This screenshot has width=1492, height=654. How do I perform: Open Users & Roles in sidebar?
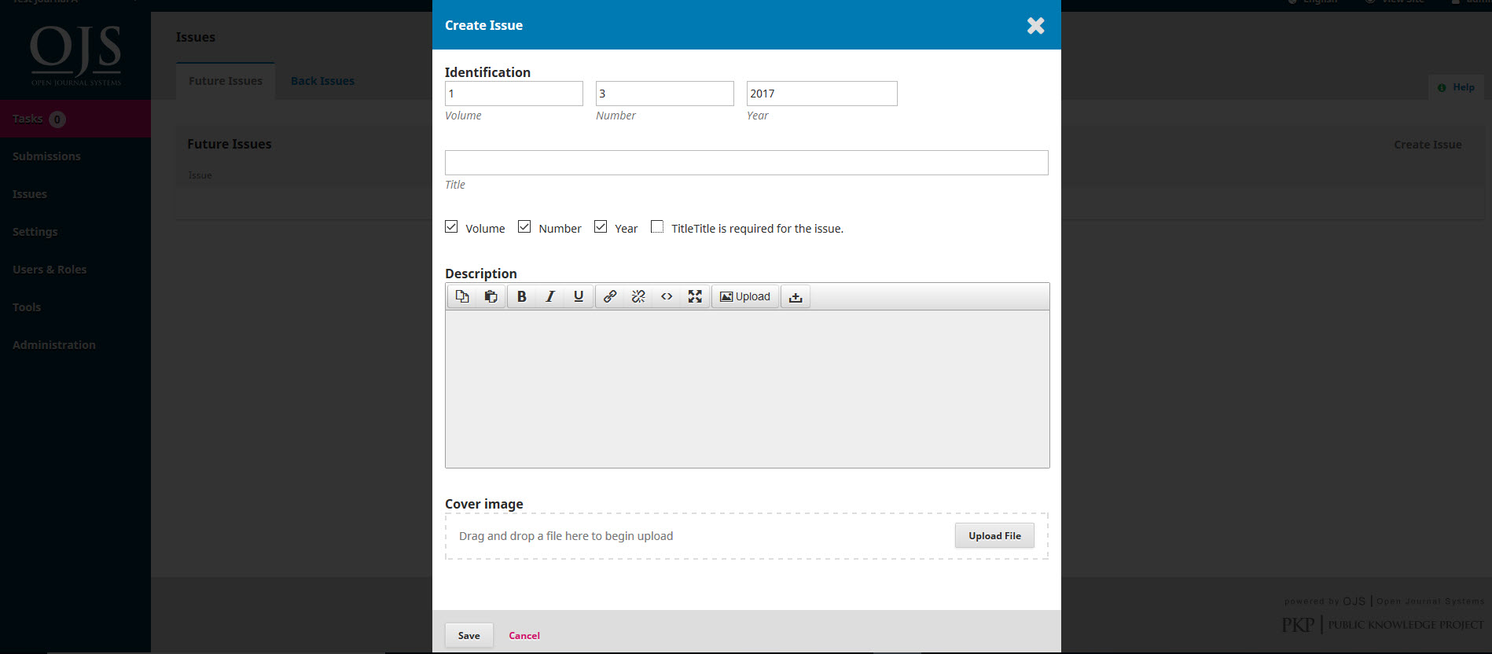pos(75,270)
